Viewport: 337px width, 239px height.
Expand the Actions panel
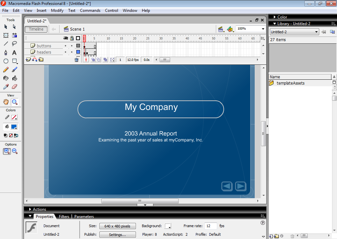30,209
